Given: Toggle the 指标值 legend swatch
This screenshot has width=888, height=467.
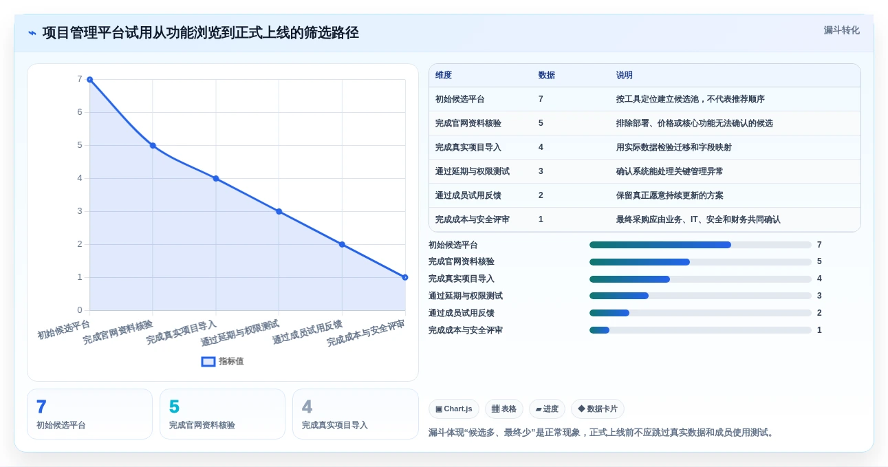Looking at the screenshot, I should coord(208,362).
